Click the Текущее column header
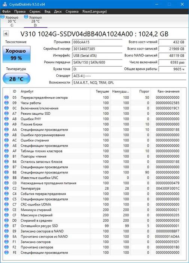The image size is (189, 263). pos(100,91)
